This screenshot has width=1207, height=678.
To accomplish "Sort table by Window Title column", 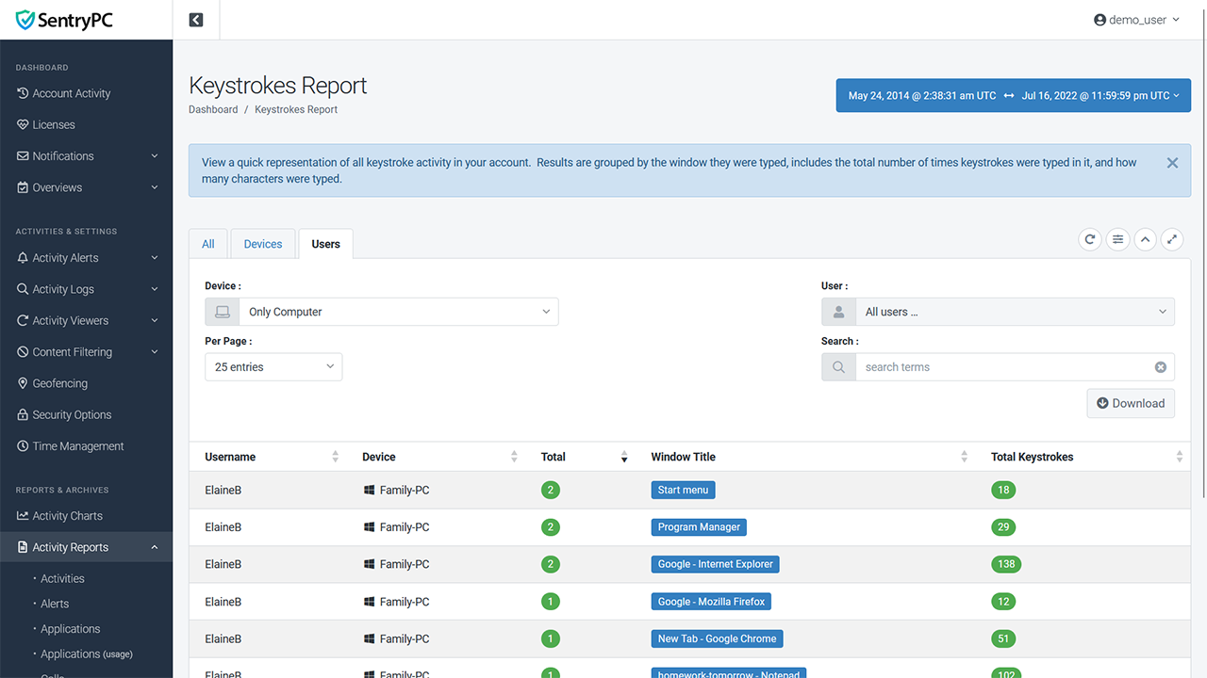I will tap(809, 457).
